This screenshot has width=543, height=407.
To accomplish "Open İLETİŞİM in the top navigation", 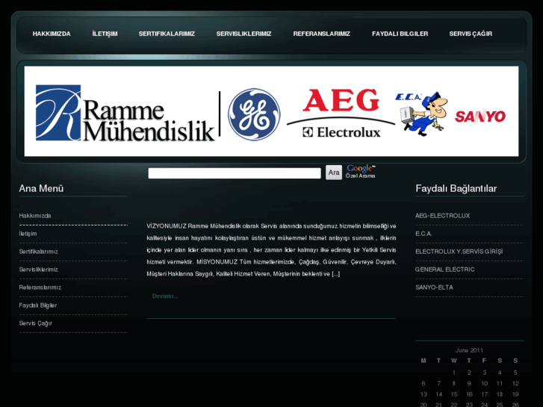I will coord(105,34).
